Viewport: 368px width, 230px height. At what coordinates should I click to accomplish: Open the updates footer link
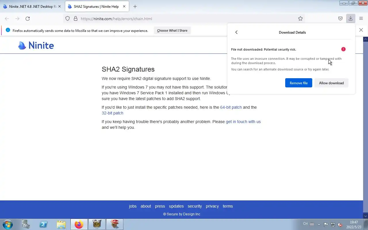coord(176,206)
